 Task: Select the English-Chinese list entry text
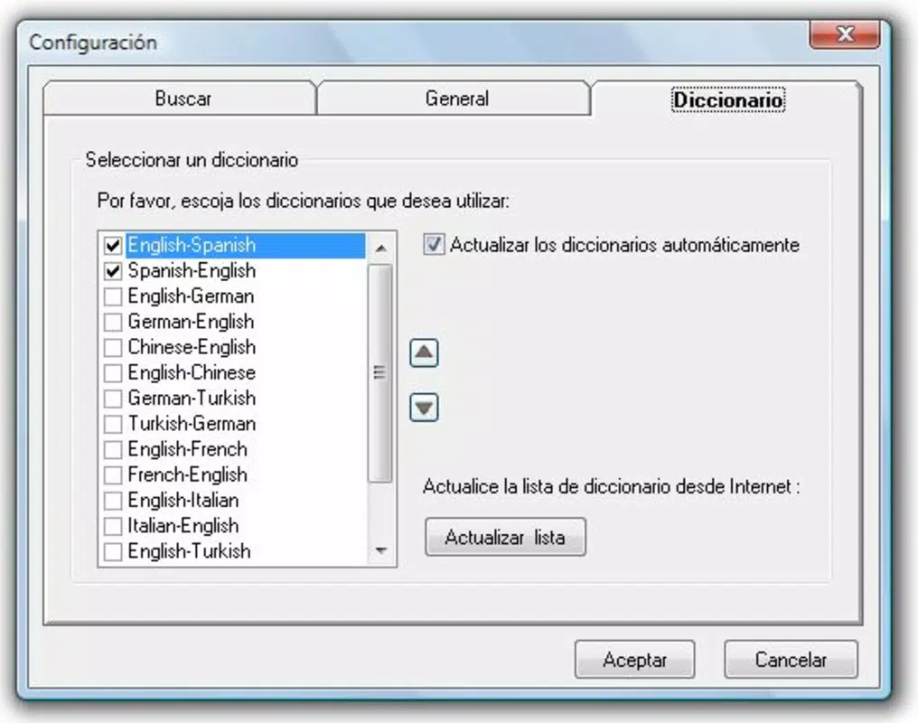pos(192,372)
